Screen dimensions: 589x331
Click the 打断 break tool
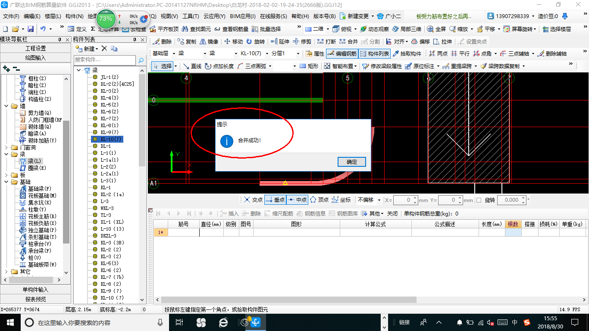[327, 42]
